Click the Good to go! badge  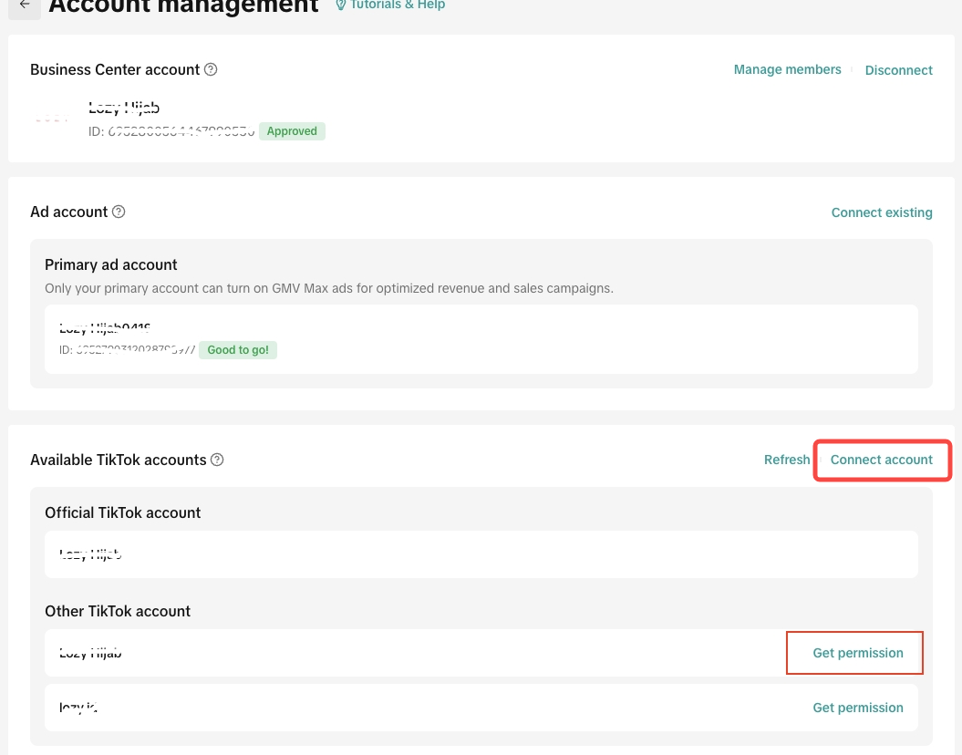click(238, 349)
